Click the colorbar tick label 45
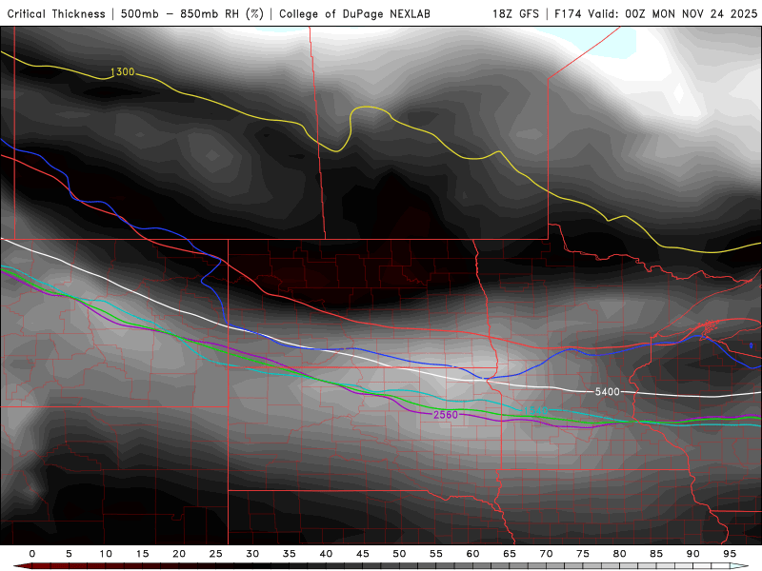Viewport: 762px width, 571px height. (363, 554)
